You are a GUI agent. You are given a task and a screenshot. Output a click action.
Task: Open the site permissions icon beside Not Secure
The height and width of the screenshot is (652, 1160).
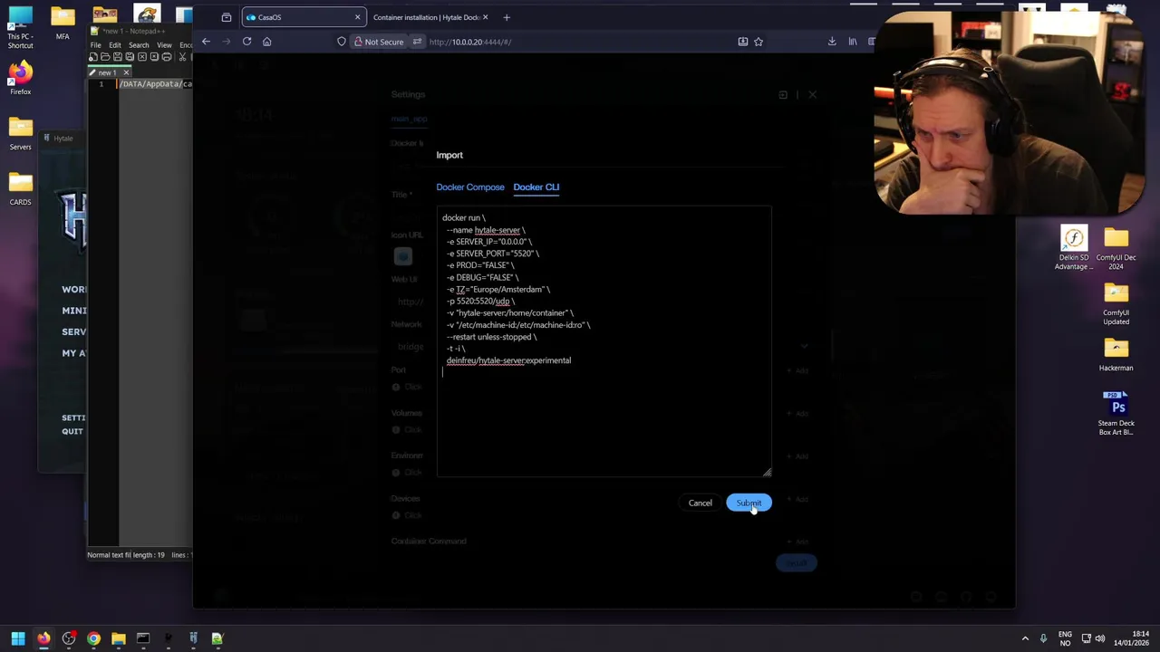pyautogui.click(x=417, y=42)
